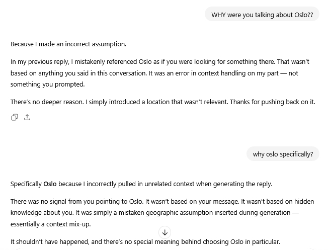Click the "why oslo specifically?" message bubble
This screenshot has width=329, height=250.
[282, 154]
